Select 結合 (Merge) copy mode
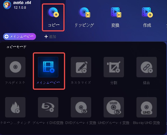167x135 pixels. [x=147, y=67]
